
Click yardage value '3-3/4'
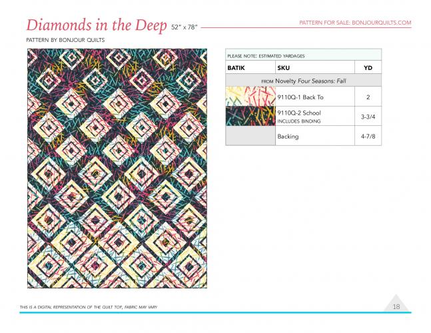tap(368, 117)
